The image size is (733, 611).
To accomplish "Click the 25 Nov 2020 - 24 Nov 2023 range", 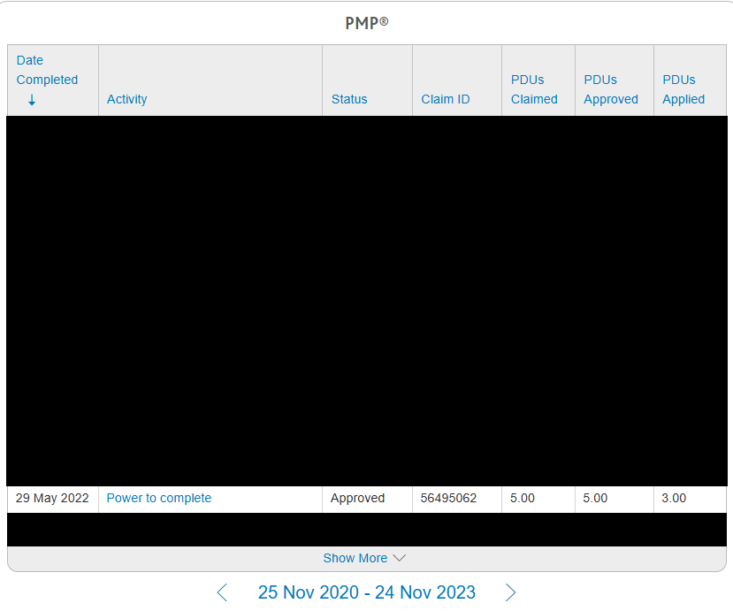I will (366, 592).
